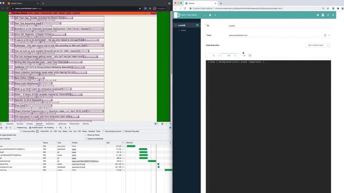Click the network filter funnel icon
Image resolution: width=344 pixels, height=193 pixels.
tap(6, 128)
